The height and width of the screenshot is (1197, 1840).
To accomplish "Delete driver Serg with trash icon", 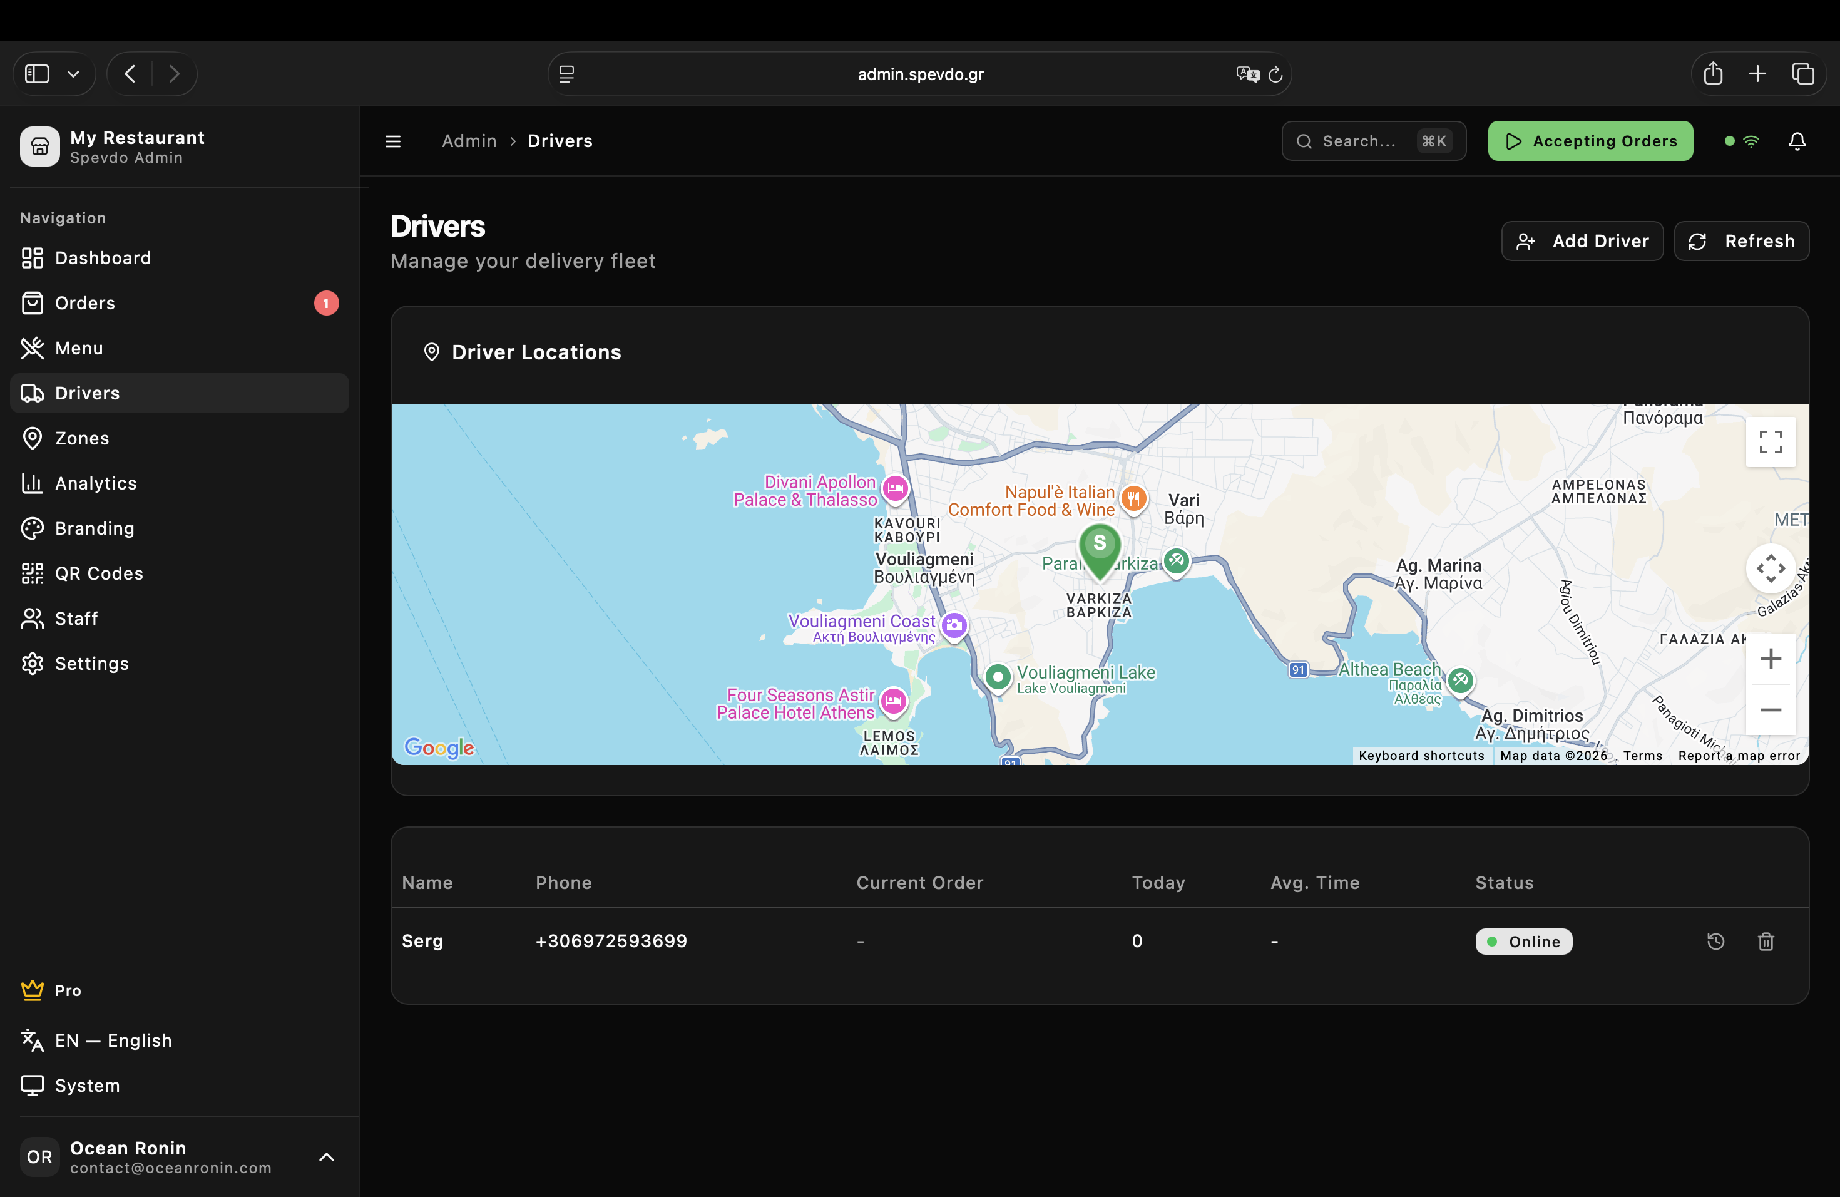I will 1766,941.
